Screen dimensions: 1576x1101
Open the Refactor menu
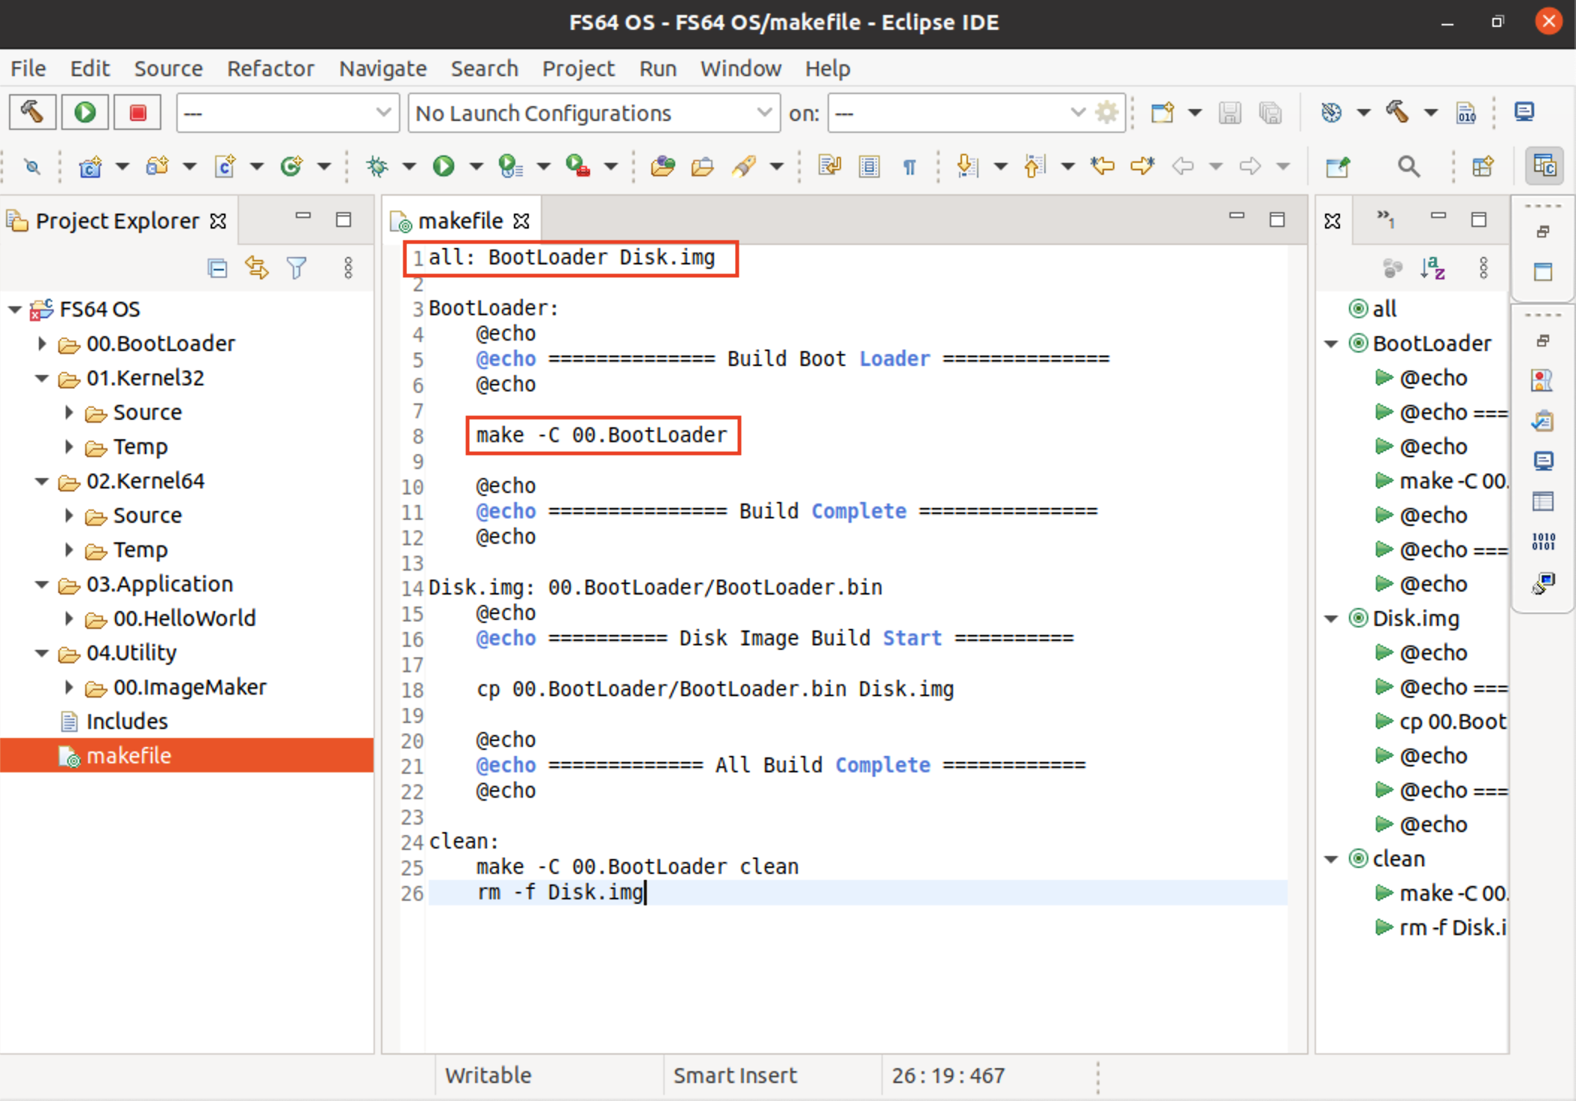[270, 69]
